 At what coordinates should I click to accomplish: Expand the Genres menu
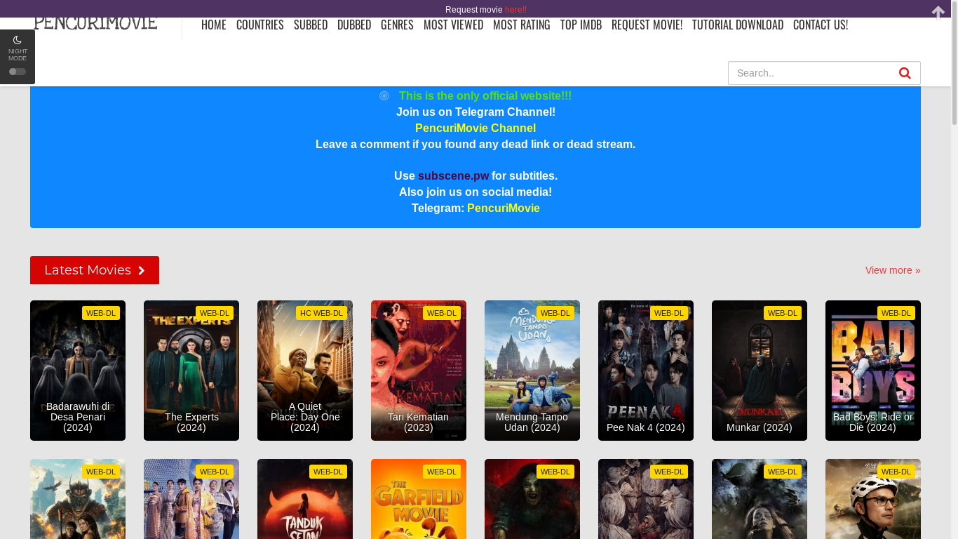(397, 25)
